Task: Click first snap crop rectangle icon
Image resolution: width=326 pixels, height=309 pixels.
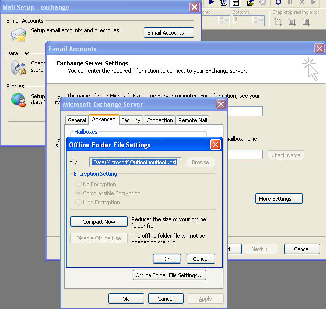Action: point(278,21)
